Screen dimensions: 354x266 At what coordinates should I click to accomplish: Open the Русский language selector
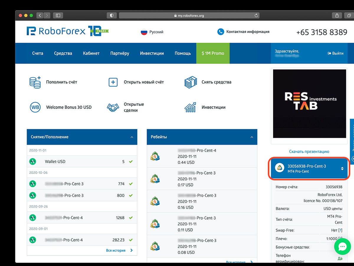pos(156,32)
